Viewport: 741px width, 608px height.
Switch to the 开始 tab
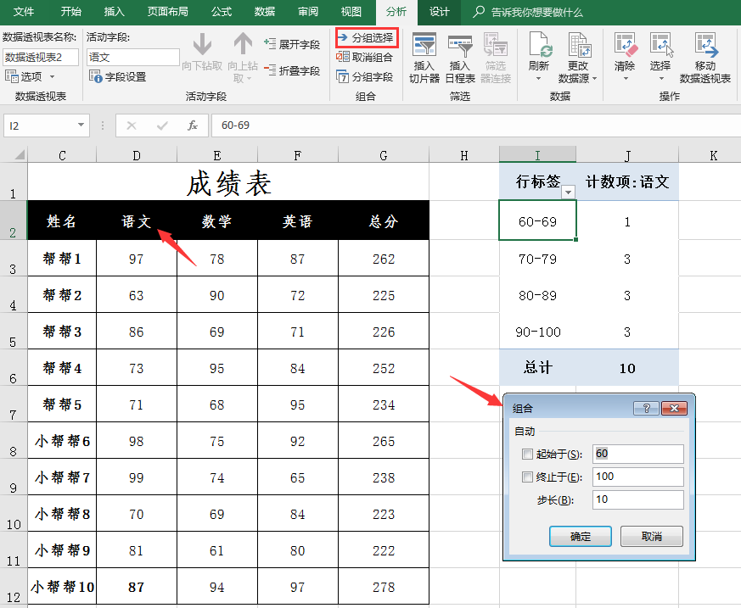pos(71,11)
